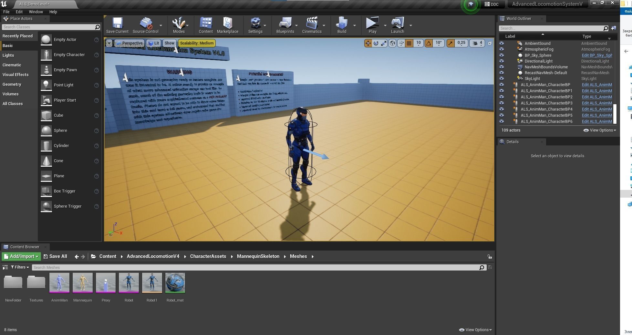Open Content Browser Filters dropdown
The width and height of the screenshot is (632, 335).
tap(20, 267)
